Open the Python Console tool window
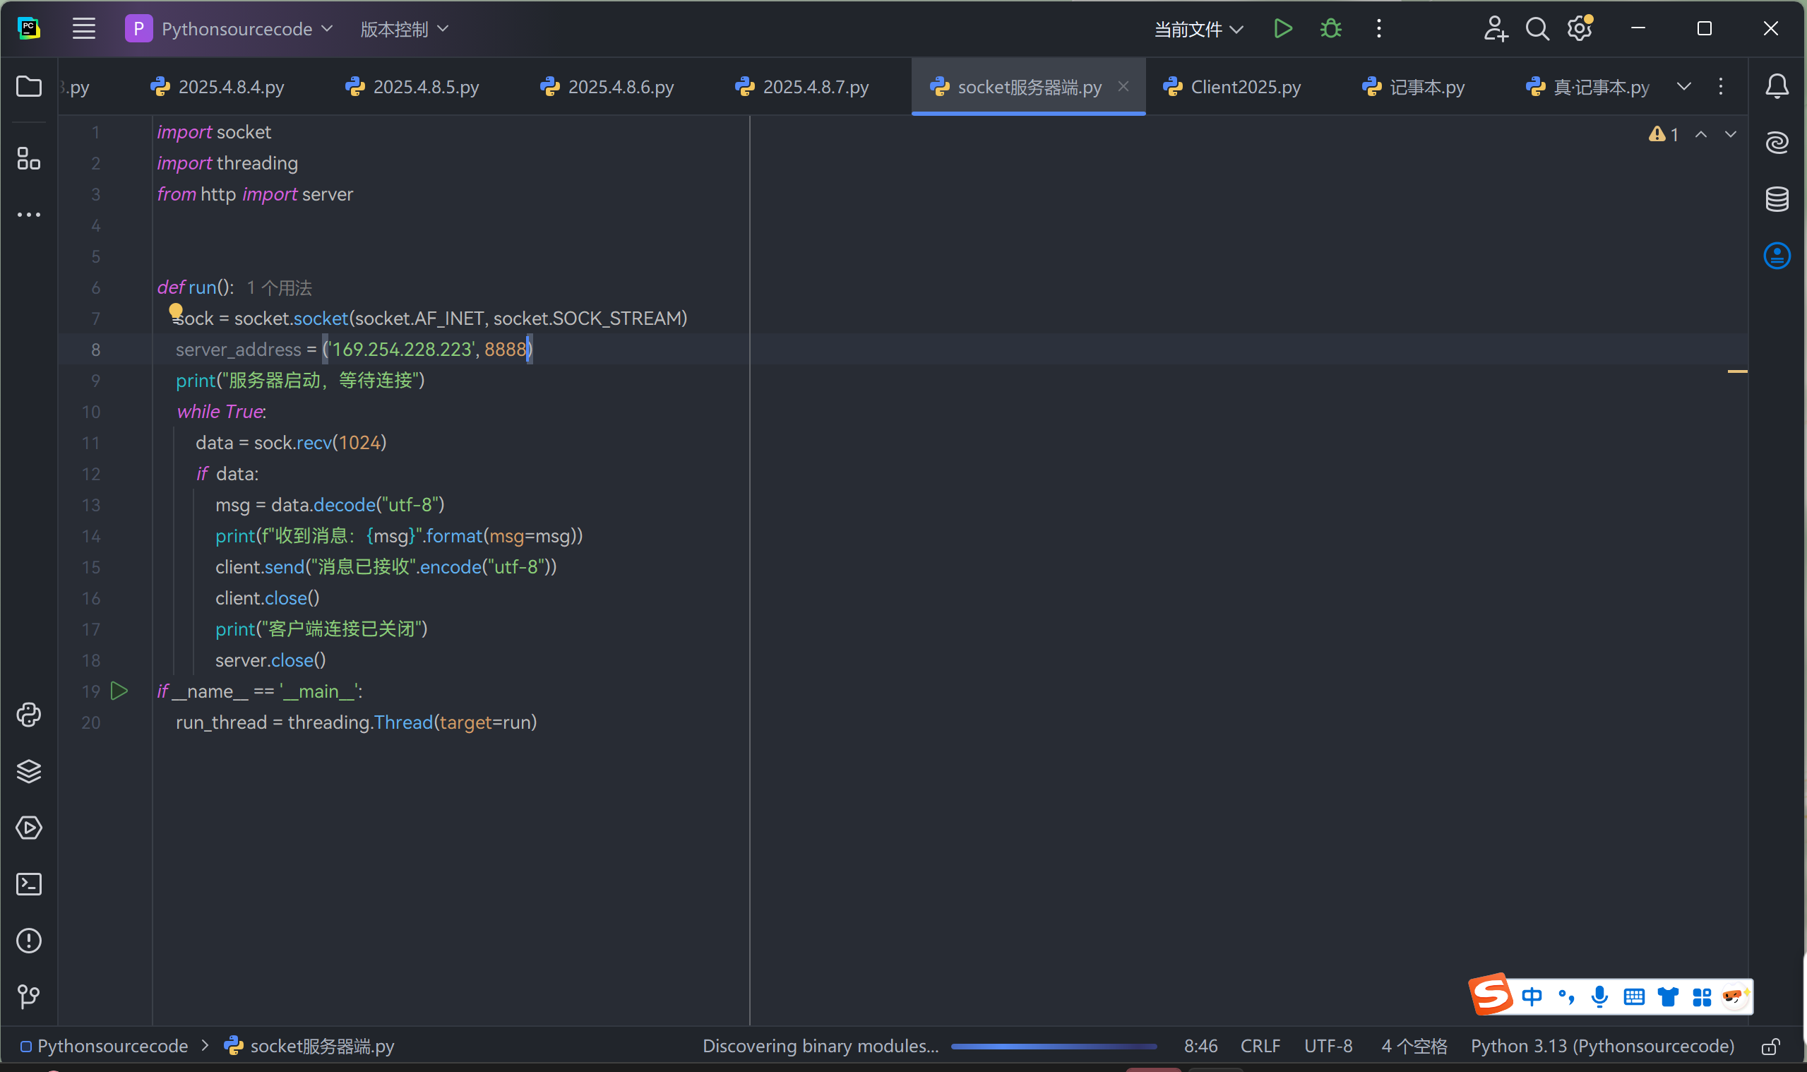Viewport: 1807px width, 1072px height. click(29, 715)
